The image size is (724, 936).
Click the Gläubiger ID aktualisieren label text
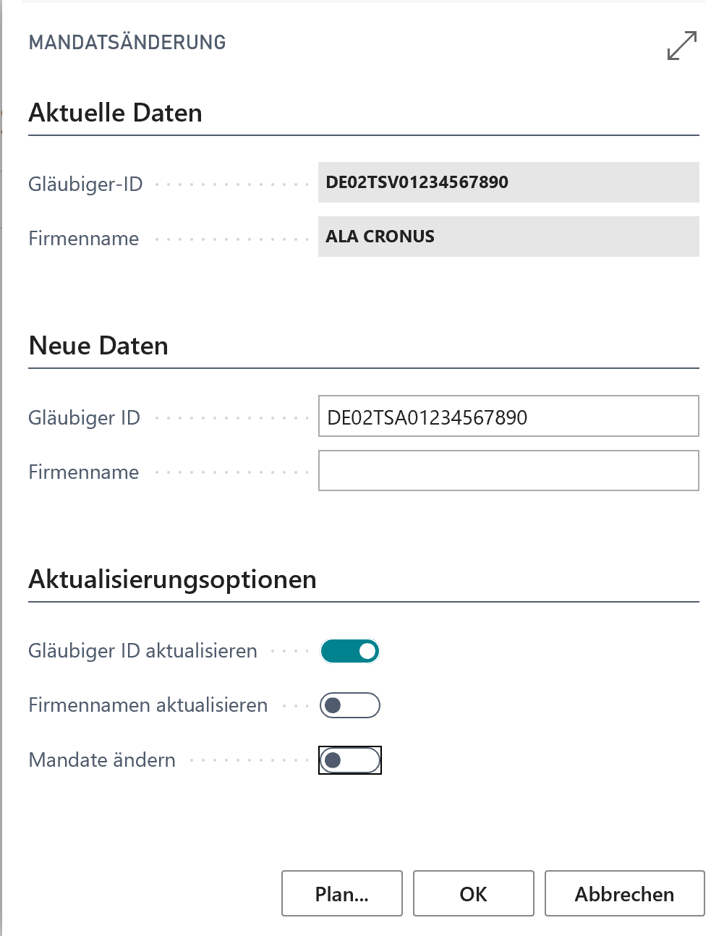pyautogui.click(x=142, y=651)
